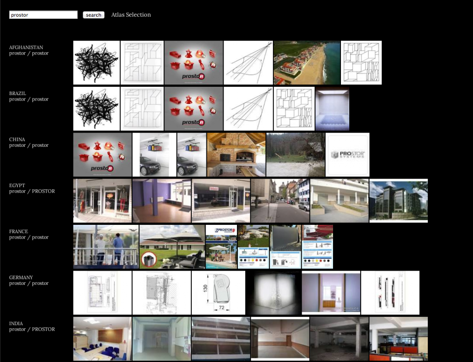Select the BRAZIL country label
This screenshot has width=473, height=362.
tap(18, 94)
